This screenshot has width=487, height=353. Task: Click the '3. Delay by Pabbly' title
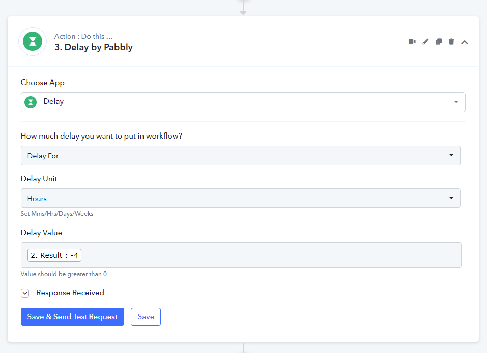tap(94, 47)
